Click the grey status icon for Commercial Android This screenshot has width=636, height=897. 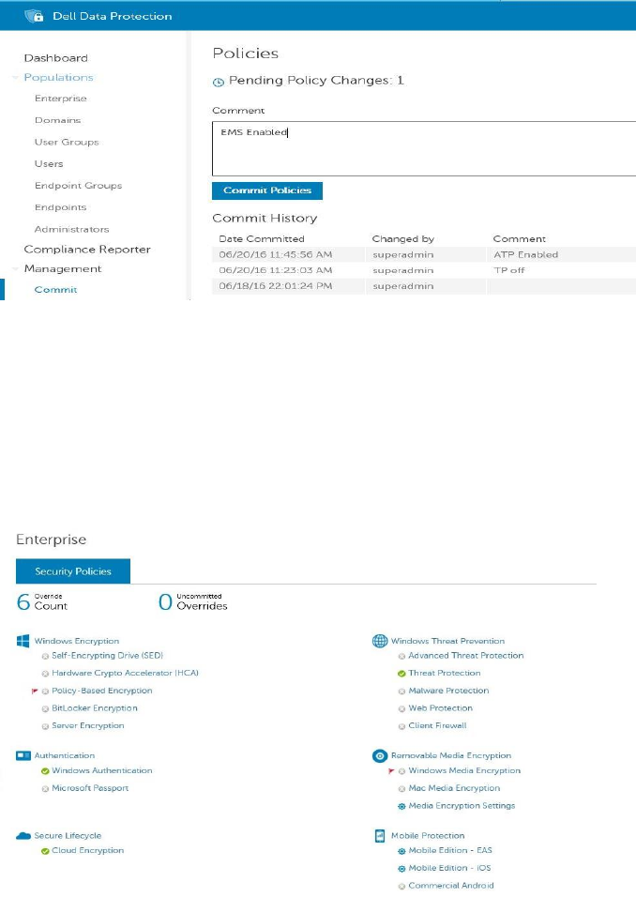[x=401, y=886]
